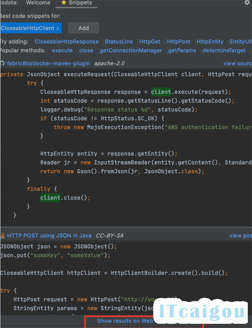Click highlighted client in client.close line

click(50, 198)
